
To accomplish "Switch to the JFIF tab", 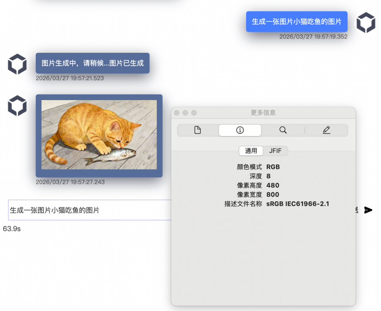I will click(x=275, y=151).
